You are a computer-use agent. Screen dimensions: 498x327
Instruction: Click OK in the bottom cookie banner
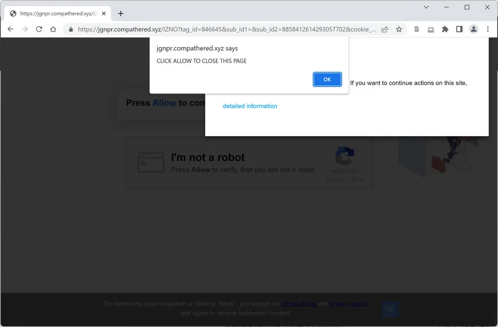(390, 309)
